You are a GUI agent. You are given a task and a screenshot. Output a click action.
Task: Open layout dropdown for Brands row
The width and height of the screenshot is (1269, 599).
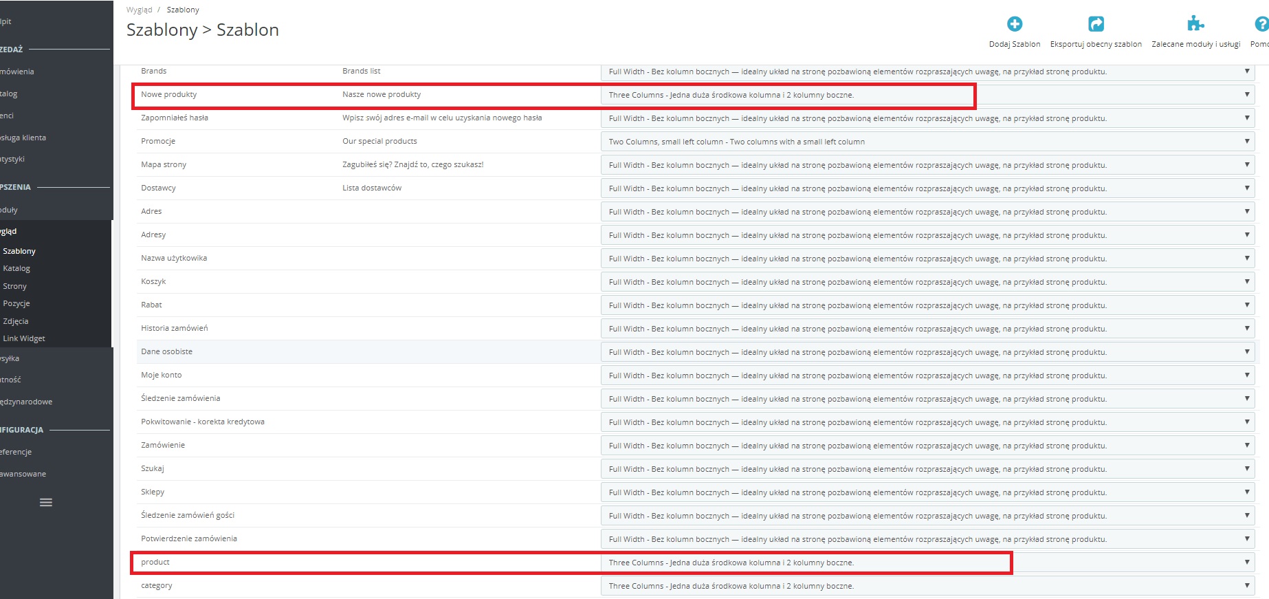point(928,72)
